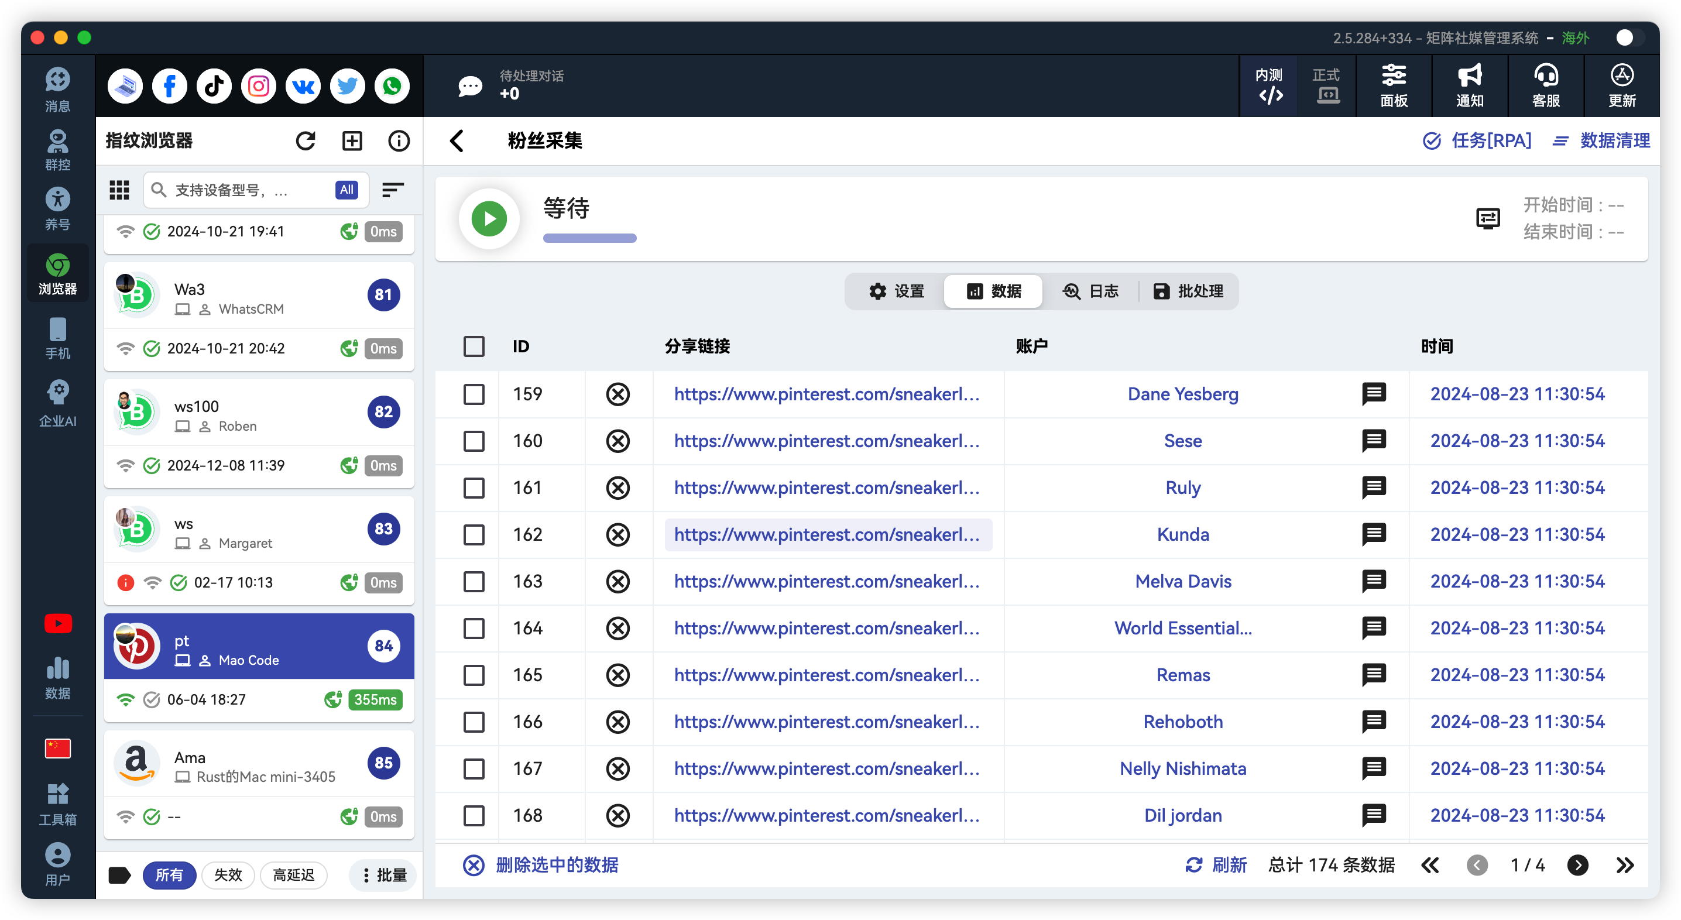Select the Ama browser profile card
The image size is (1681, 920).
[259, 785]
